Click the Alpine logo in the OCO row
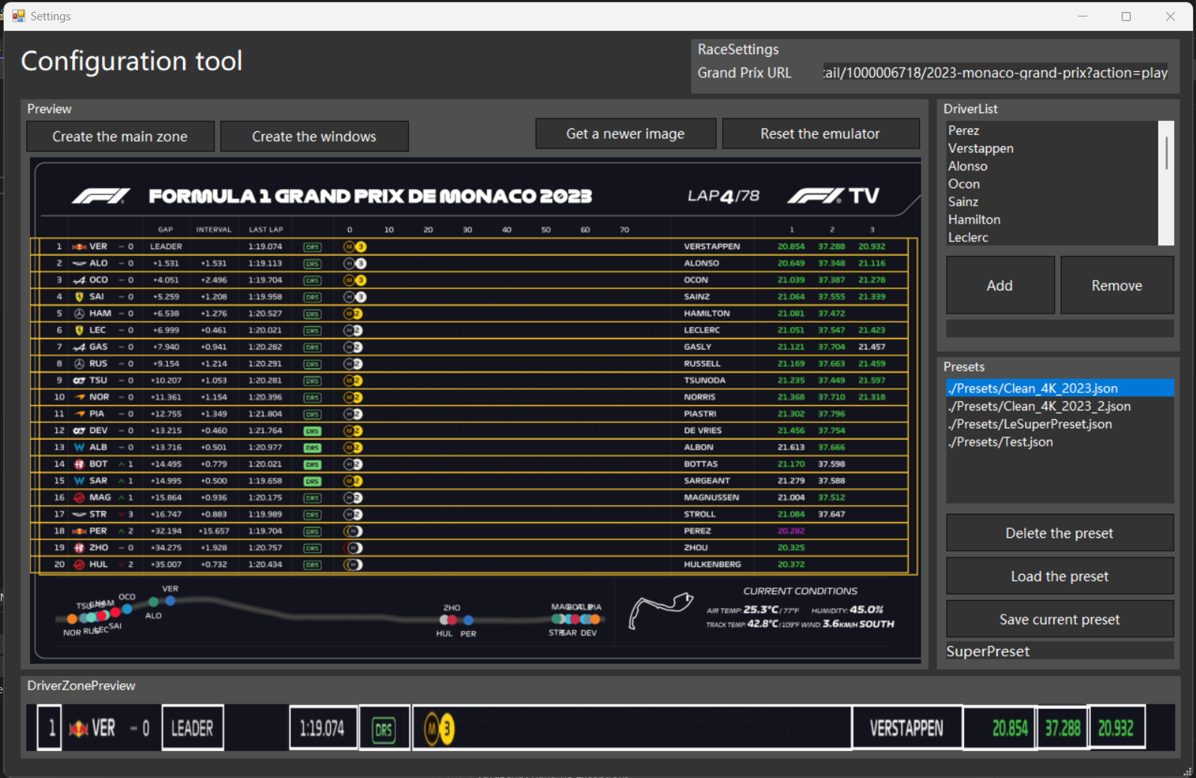This screenshot has width=1196, height=778. (79, 281)
